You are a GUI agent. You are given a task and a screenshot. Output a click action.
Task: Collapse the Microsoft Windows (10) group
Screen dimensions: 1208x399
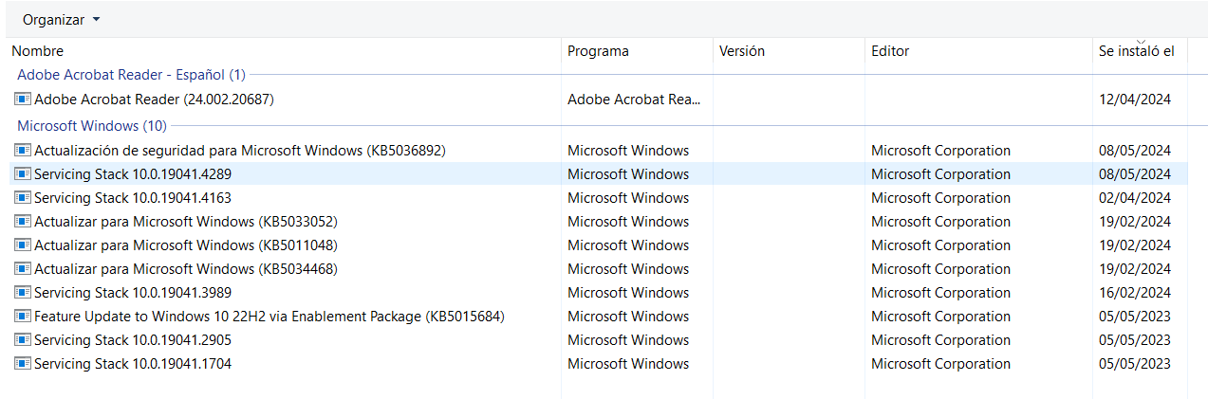[92, 126]
